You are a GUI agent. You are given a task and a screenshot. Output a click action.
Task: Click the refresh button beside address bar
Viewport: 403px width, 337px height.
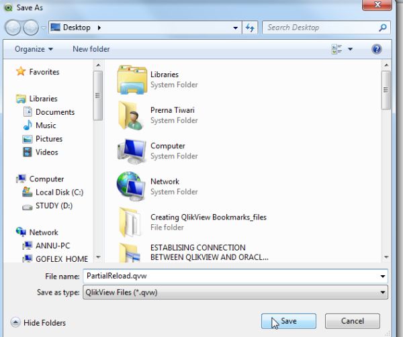250,28
